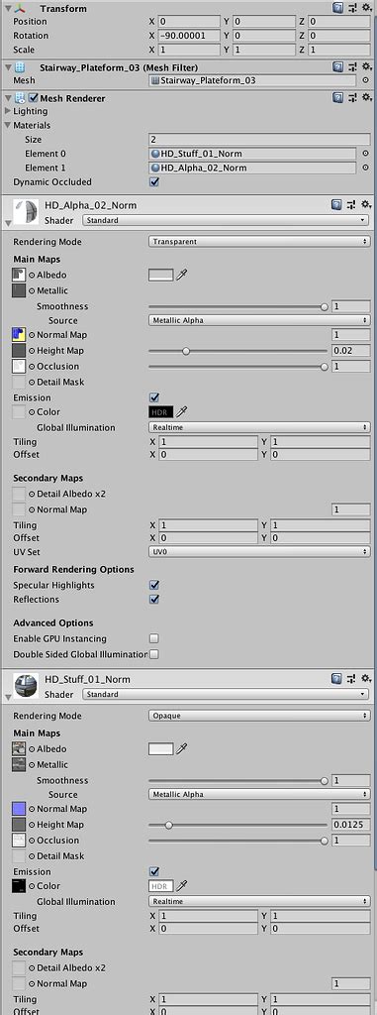Screen dimensions: 377x1015
Task: Open gear menu for Mesh Filter component
Action: pyautogui.click(x=367, y=66)
